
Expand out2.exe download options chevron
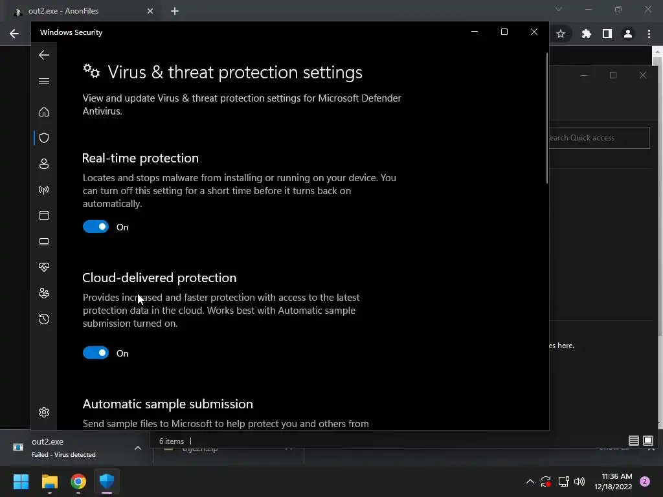point(138,448)
